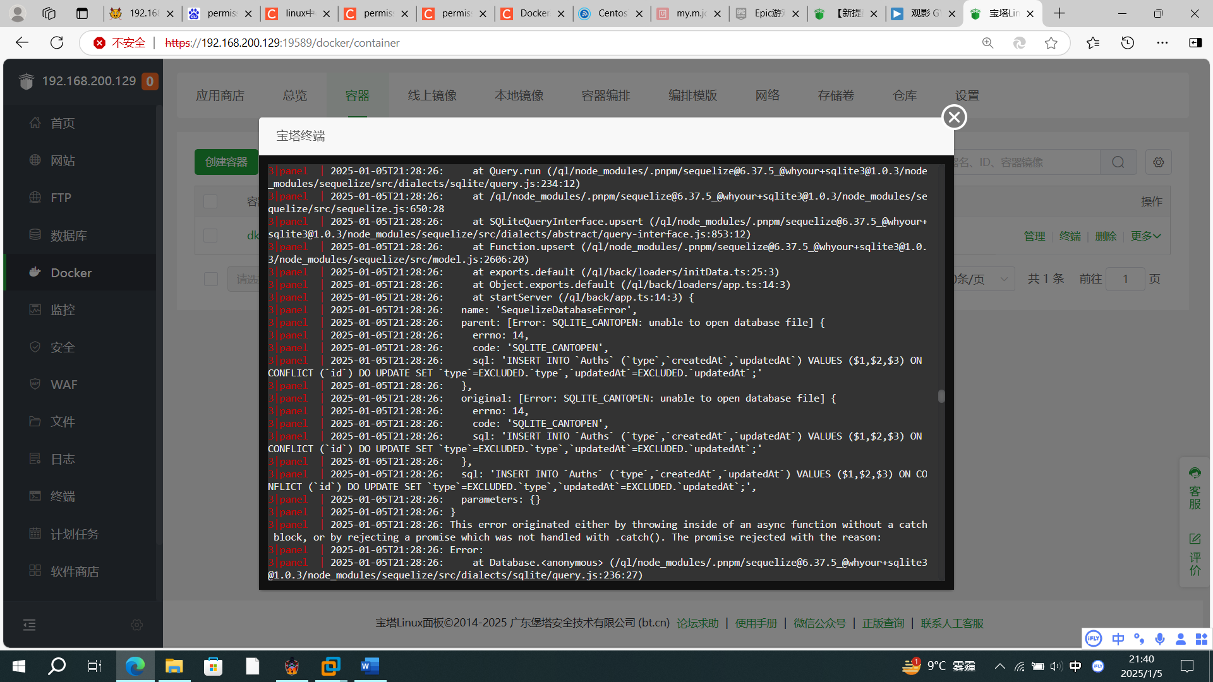Click the container search magnifier button
Viewport: 1213px width, 682px height.
tap(1118, 162)
